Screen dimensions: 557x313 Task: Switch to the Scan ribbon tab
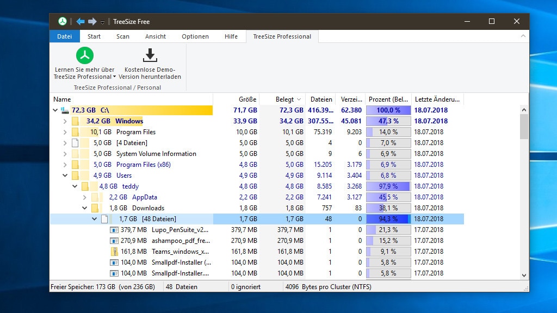(x=123, y=36)
